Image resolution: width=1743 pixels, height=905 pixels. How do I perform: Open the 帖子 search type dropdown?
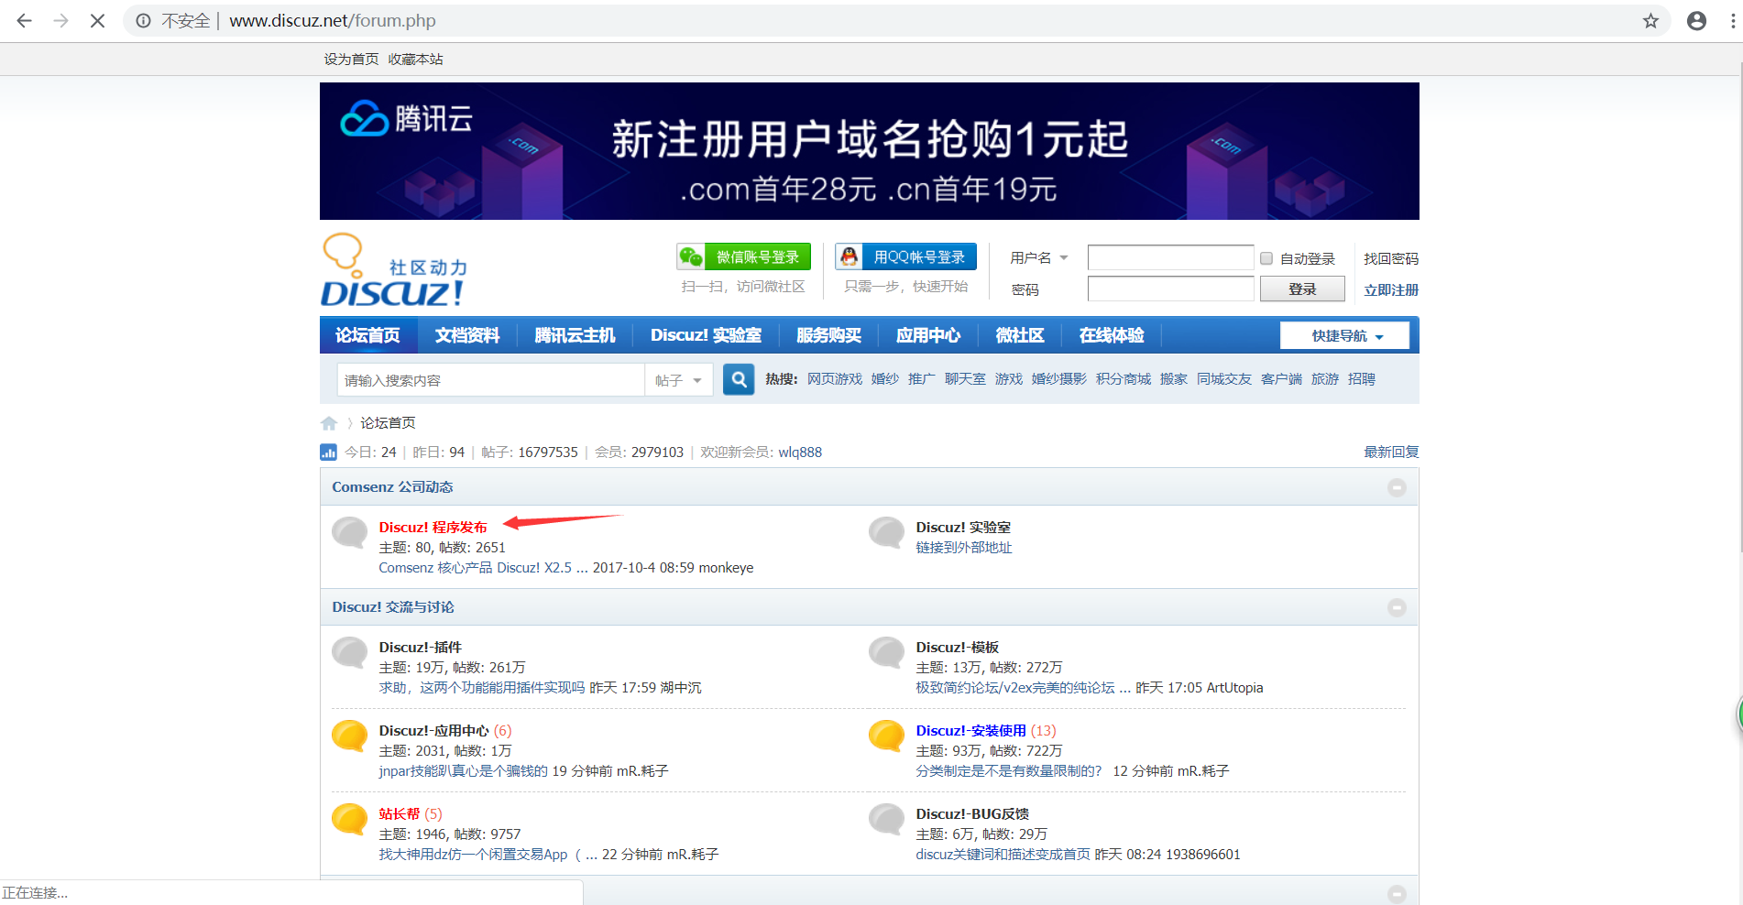(679, 380)
